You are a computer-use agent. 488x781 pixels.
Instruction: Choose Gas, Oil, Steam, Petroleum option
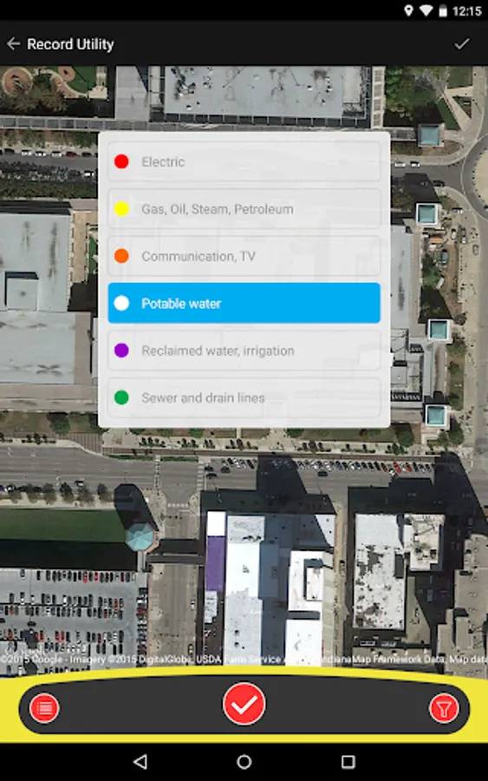coord(244,208)
